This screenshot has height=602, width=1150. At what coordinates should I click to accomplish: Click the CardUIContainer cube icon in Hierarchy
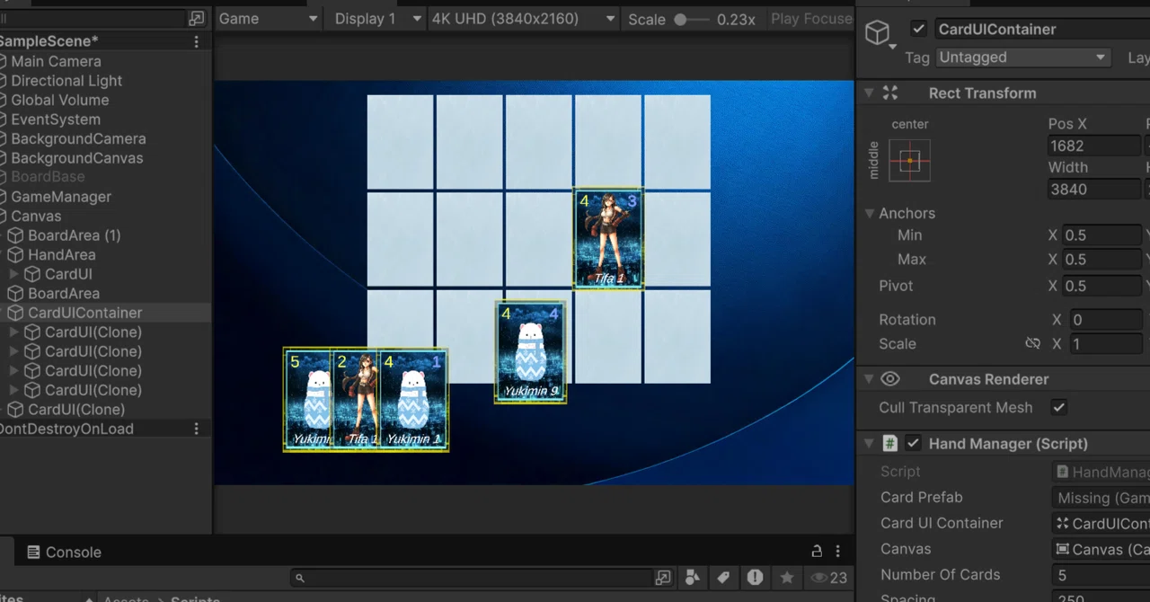click(x=15, y=313)
